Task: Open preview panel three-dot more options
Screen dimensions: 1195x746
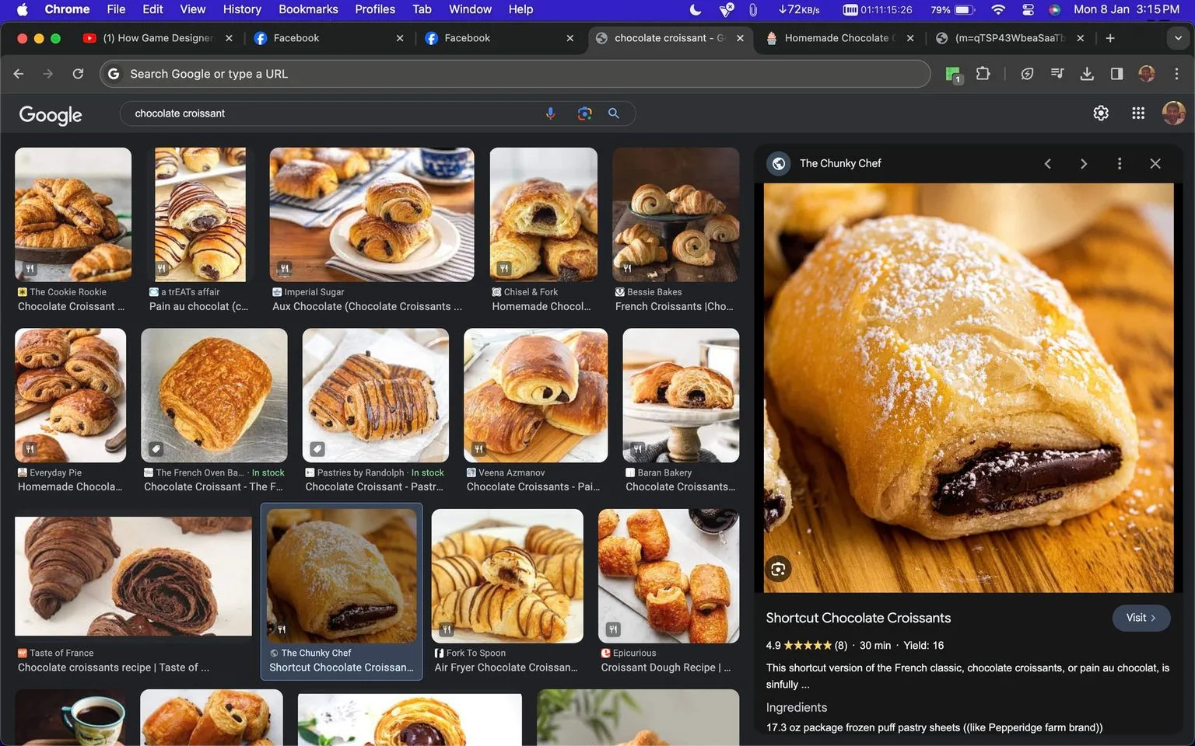Action: pyautogui.click(x=1120, y=163)
